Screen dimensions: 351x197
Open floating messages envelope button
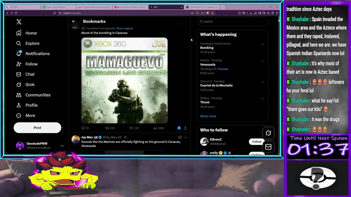point(268,147)
